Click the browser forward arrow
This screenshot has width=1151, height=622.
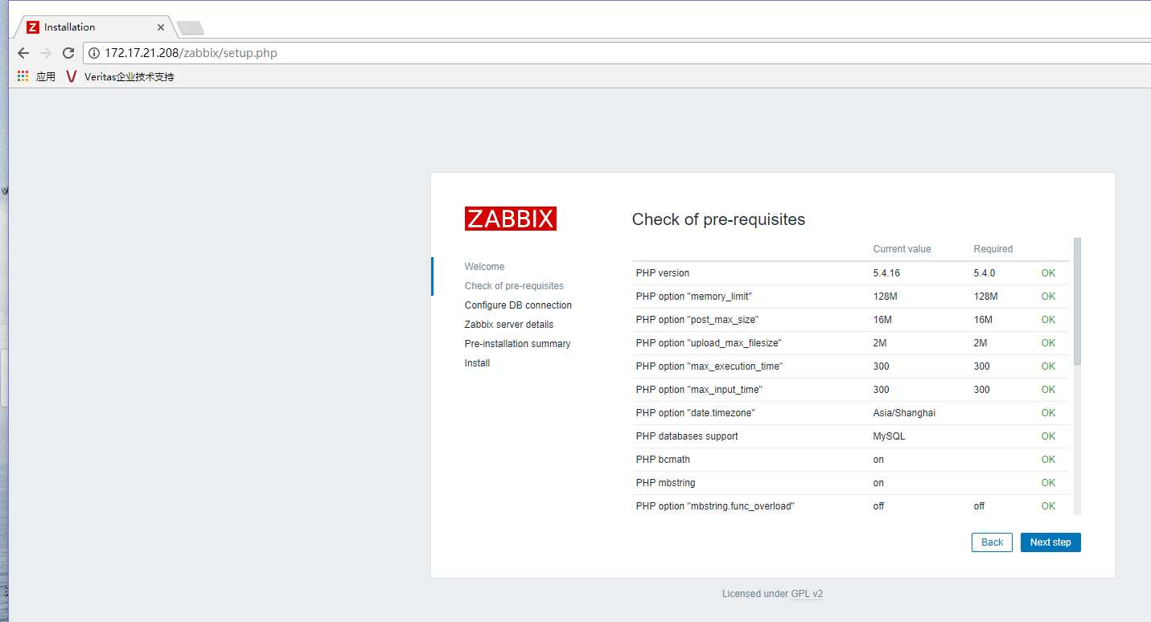(x=46, y=53)
